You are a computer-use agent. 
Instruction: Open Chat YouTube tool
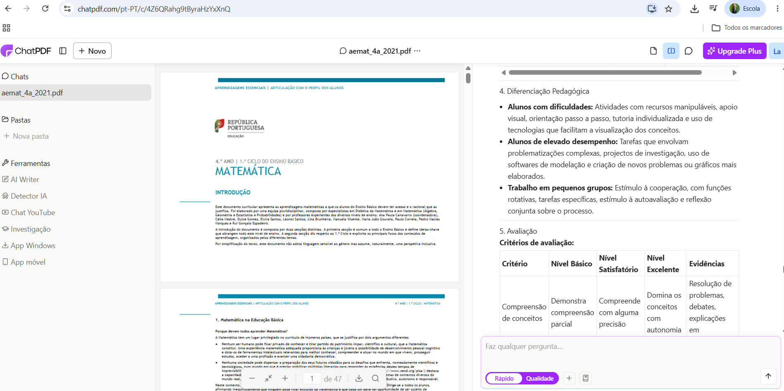click(29, 212)
